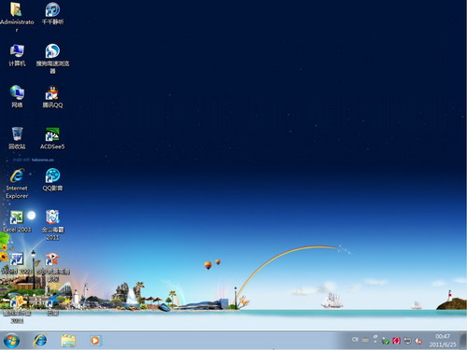
Task: Launch Windows Media Player from taskbar
Action: (95, 341)
